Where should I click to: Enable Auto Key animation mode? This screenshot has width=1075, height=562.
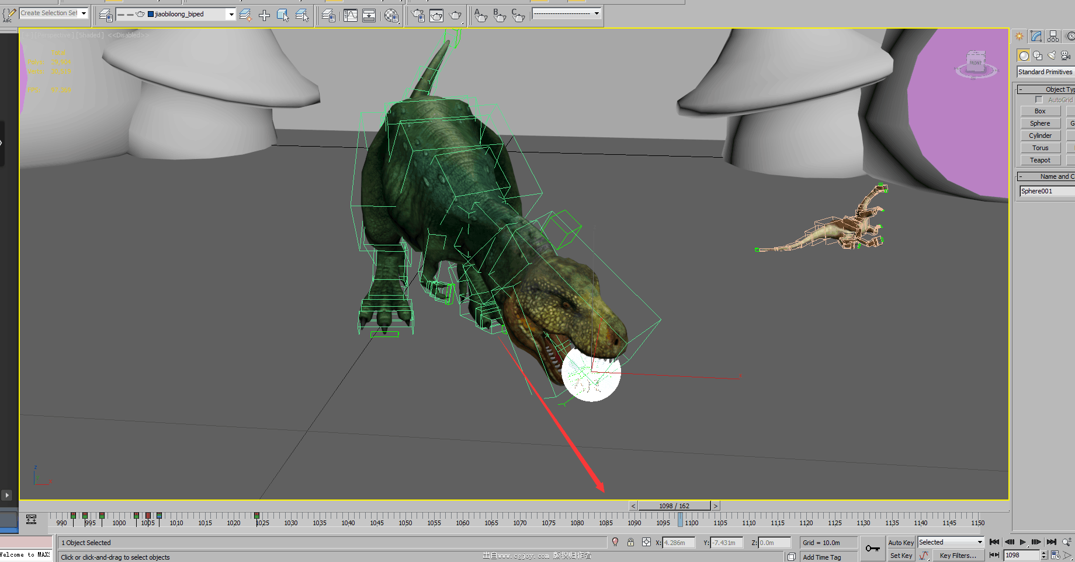pos(901,543)
